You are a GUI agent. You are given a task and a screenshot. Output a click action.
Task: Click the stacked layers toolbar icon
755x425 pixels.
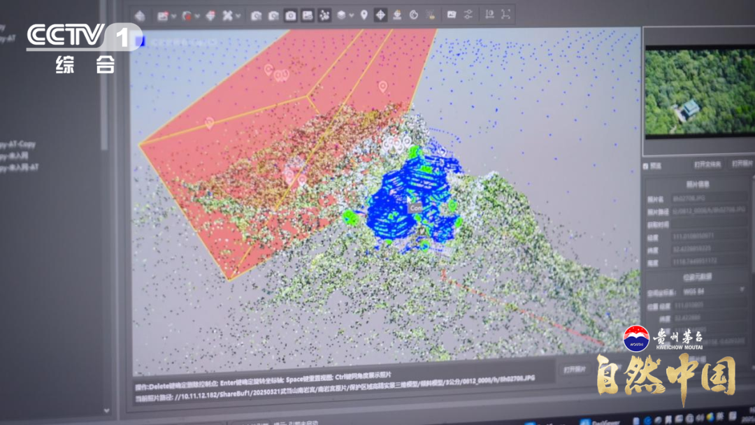click(341, 15)
